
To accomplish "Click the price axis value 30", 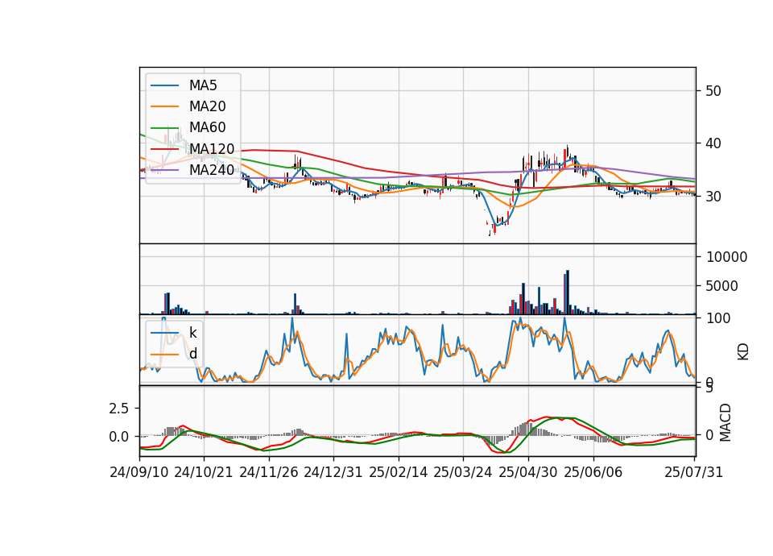I will pyautogui.click(x=713, y=197).
